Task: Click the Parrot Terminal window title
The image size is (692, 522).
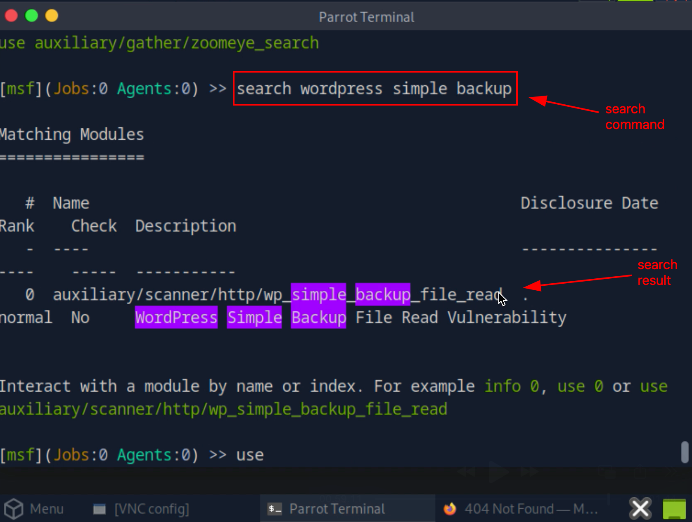Action: pyautogui.click(x=367, y=17)
